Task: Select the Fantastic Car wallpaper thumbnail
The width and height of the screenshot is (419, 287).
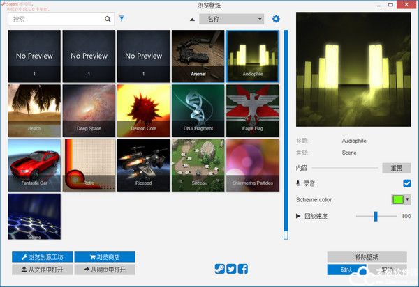Action: (34, 165)
